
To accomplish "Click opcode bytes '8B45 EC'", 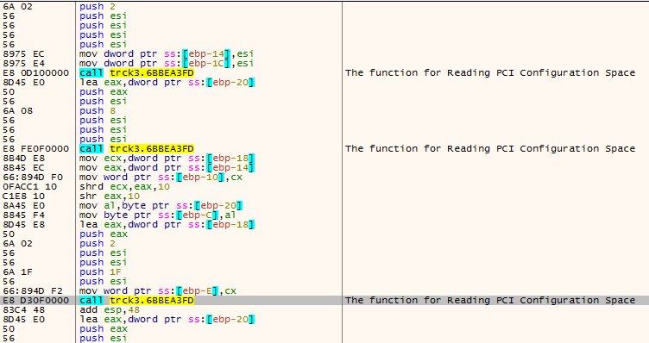I will pos(23,168).
